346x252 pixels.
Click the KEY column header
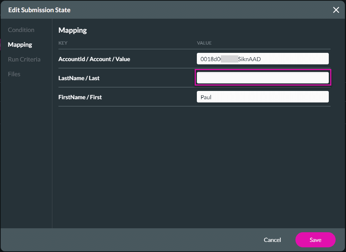pyautogui.click(x=63, y=43)
